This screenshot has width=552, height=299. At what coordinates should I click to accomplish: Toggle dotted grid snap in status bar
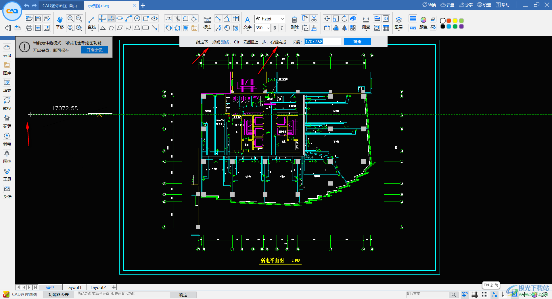tap(485, 295)
